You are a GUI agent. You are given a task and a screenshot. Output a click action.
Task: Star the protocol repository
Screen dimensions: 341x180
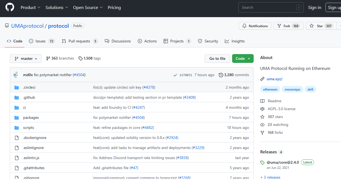(321, 26)
